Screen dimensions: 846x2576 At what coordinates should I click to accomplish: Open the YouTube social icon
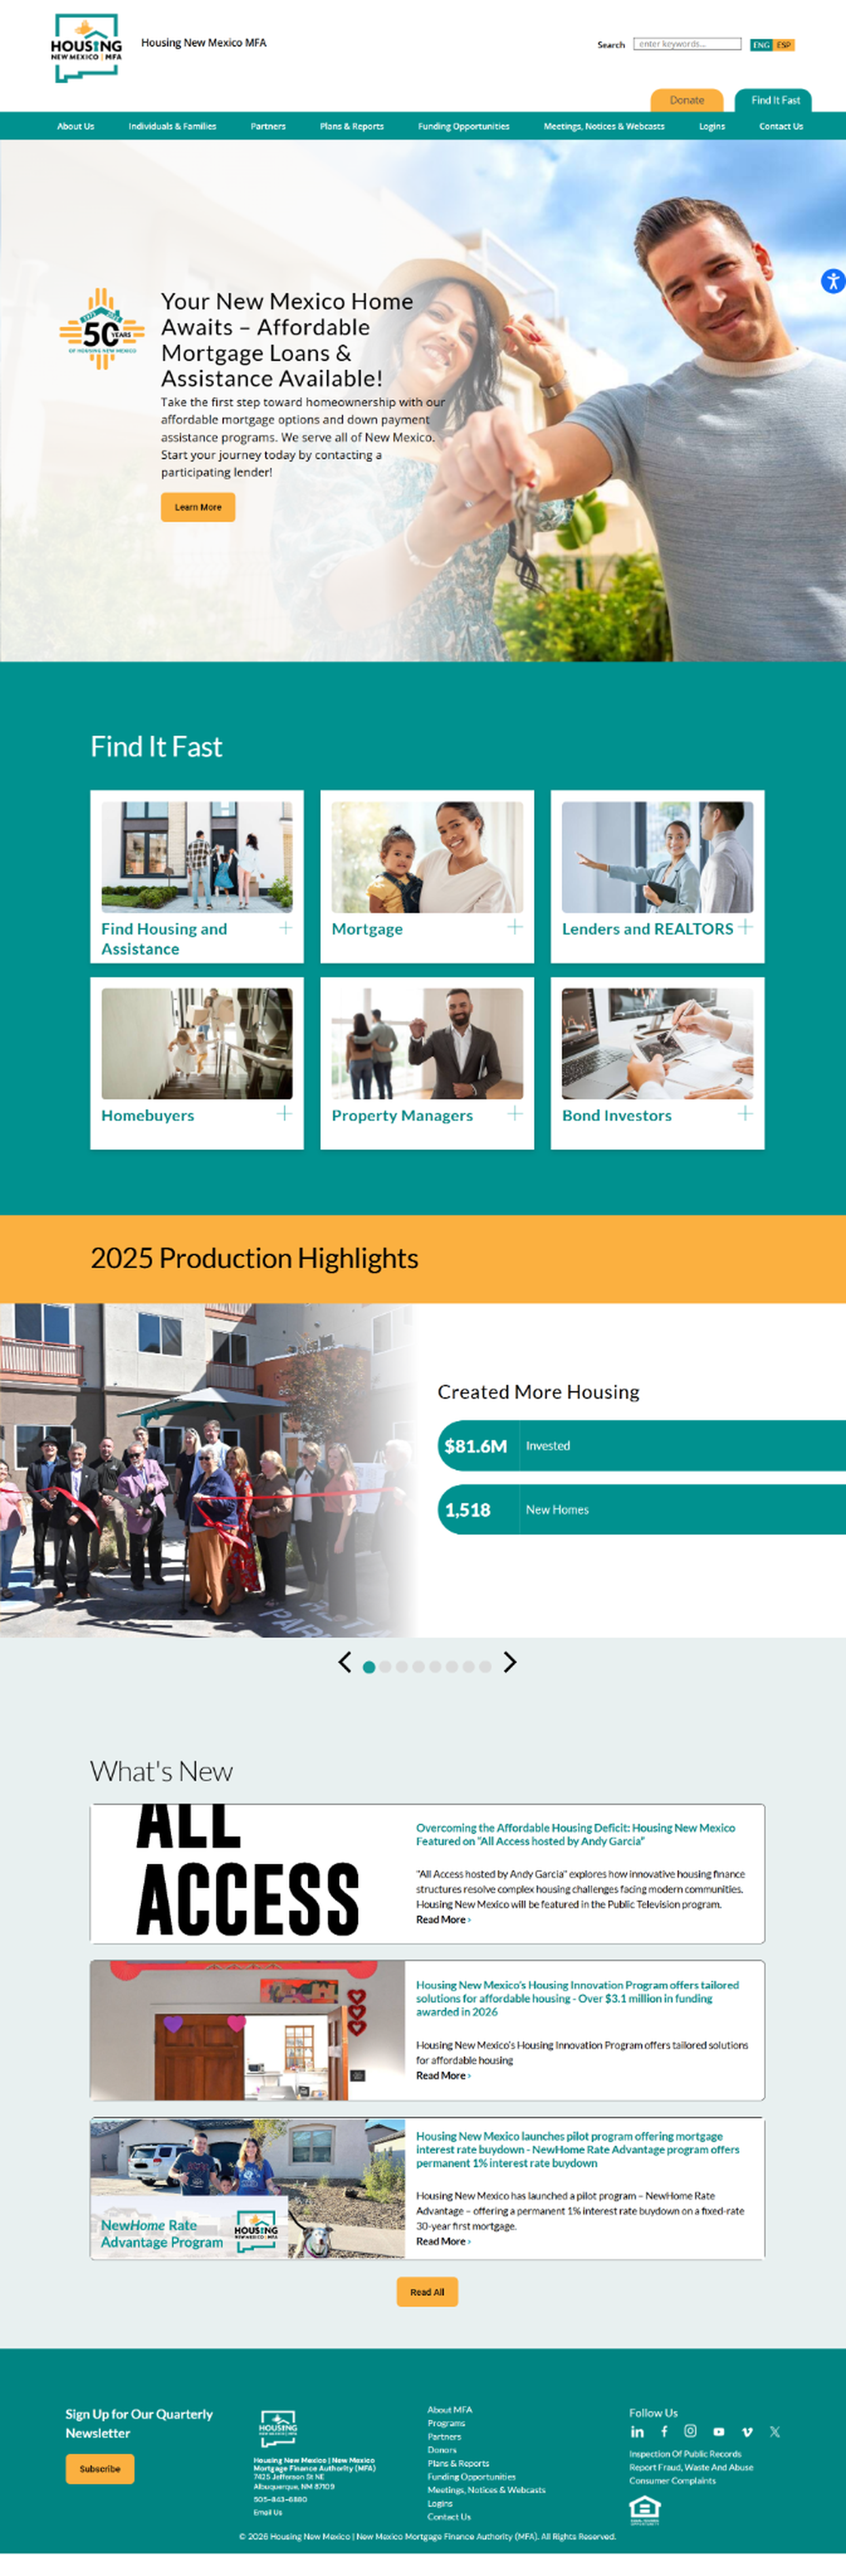(718, 2431)
